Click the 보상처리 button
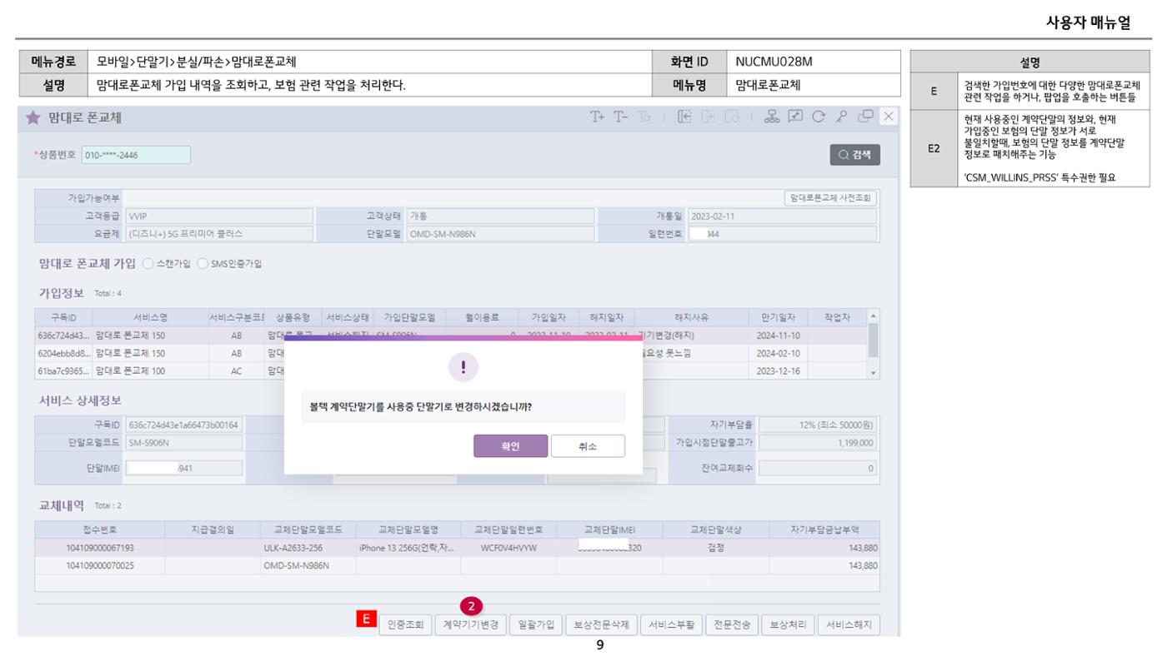Viewport: 1167px width, 656px height. point(788,625)
